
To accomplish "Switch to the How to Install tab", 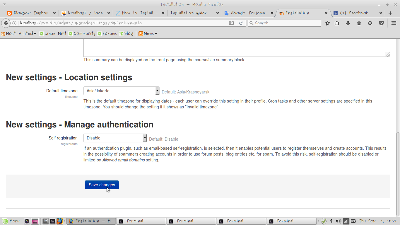I will tap(140, 13).
